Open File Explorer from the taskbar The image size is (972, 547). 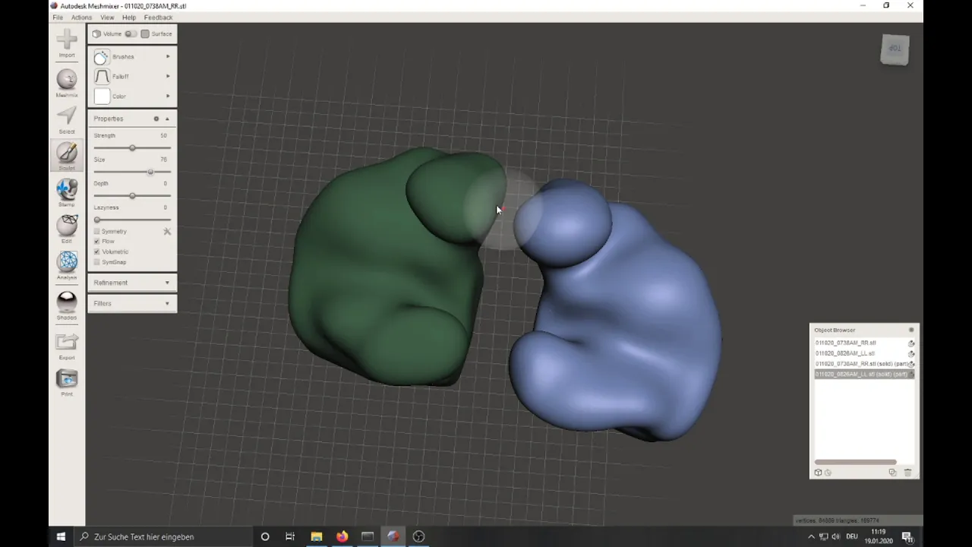coord(316,536)
